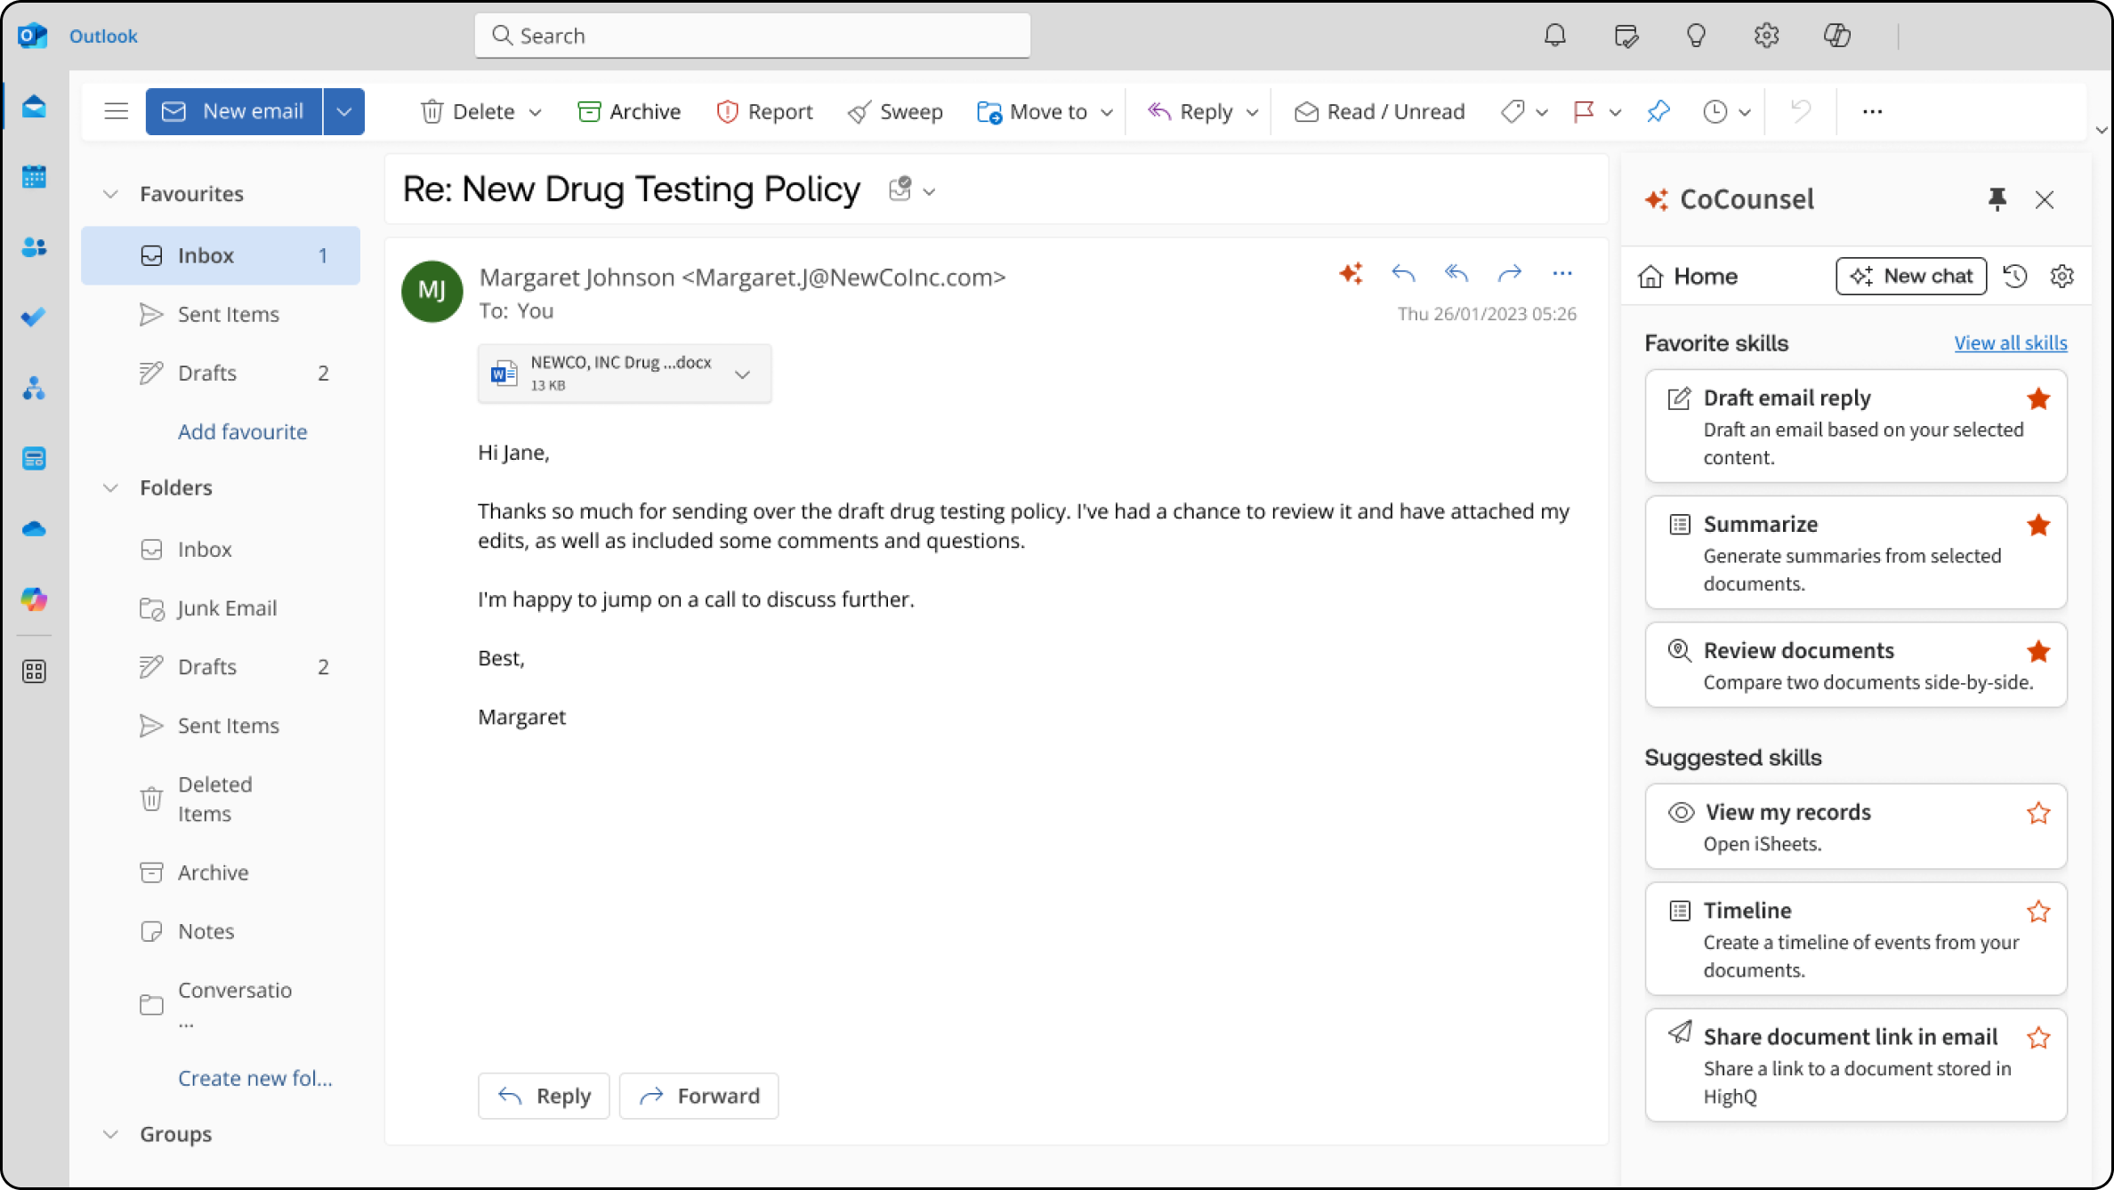Click the Forward button below message
The height and width of the screenshot is (1190, 2114).
[x=699, y=1096]
